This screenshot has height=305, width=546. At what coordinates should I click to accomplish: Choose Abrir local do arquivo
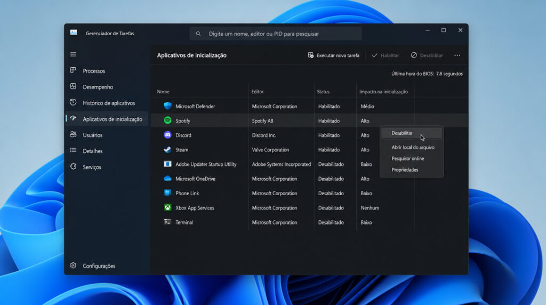pos(413,147)
